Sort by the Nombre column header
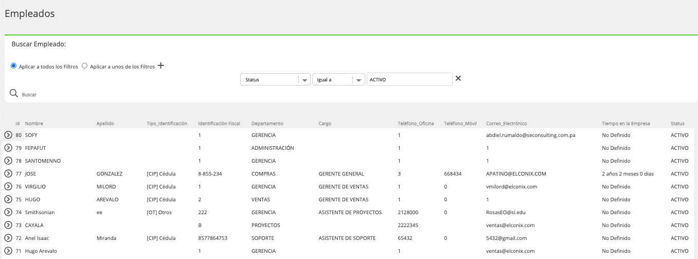Viewport: 698px width, 259px height. 34,124
